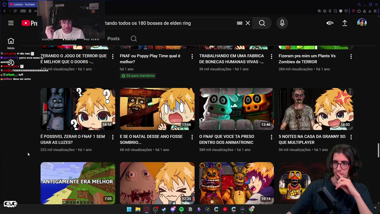Click the page vertical scrollbar thumb
Viewport: 380px width, 214px height.
378,150
